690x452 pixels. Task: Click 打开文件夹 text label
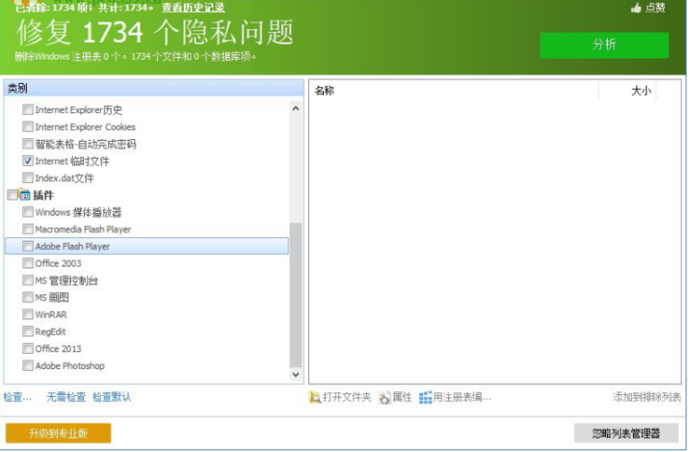point(346,397)
